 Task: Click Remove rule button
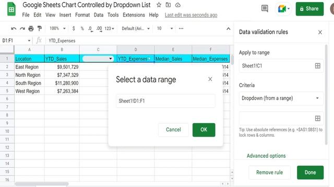pyautogui.click(x=269, y=172)
